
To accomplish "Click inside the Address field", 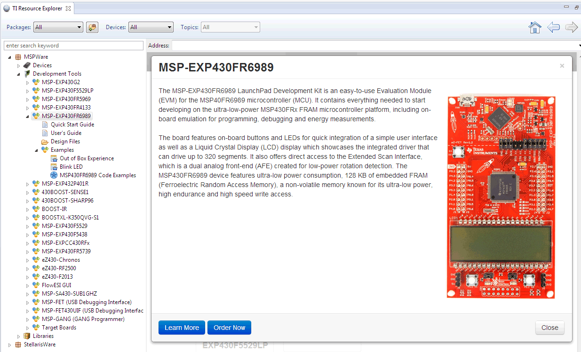I will 329,45.
